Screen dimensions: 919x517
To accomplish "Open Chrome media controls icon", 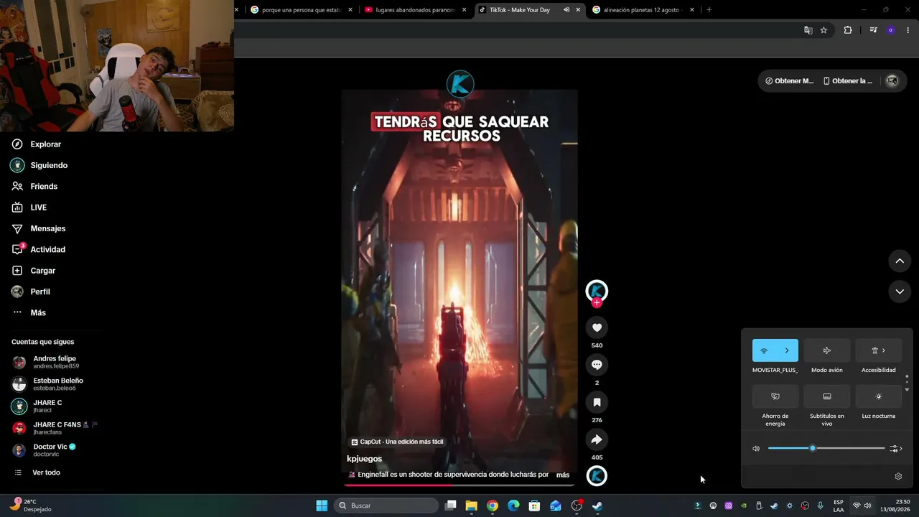I will pos(873,30).
